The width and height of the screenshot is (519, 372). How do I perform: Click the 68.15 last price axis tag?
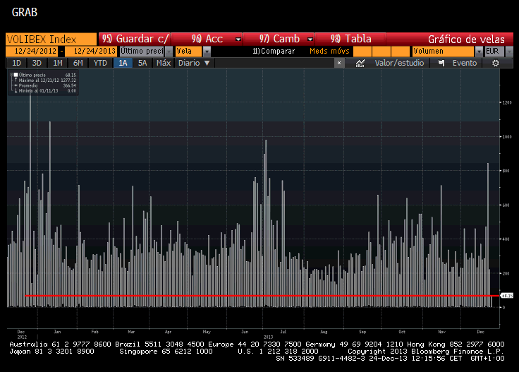[507, 296]
